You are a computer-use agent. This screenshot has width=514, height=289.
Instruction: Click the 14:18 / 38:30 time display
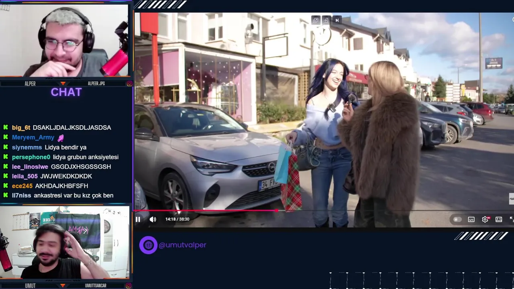tap(177, 219)
